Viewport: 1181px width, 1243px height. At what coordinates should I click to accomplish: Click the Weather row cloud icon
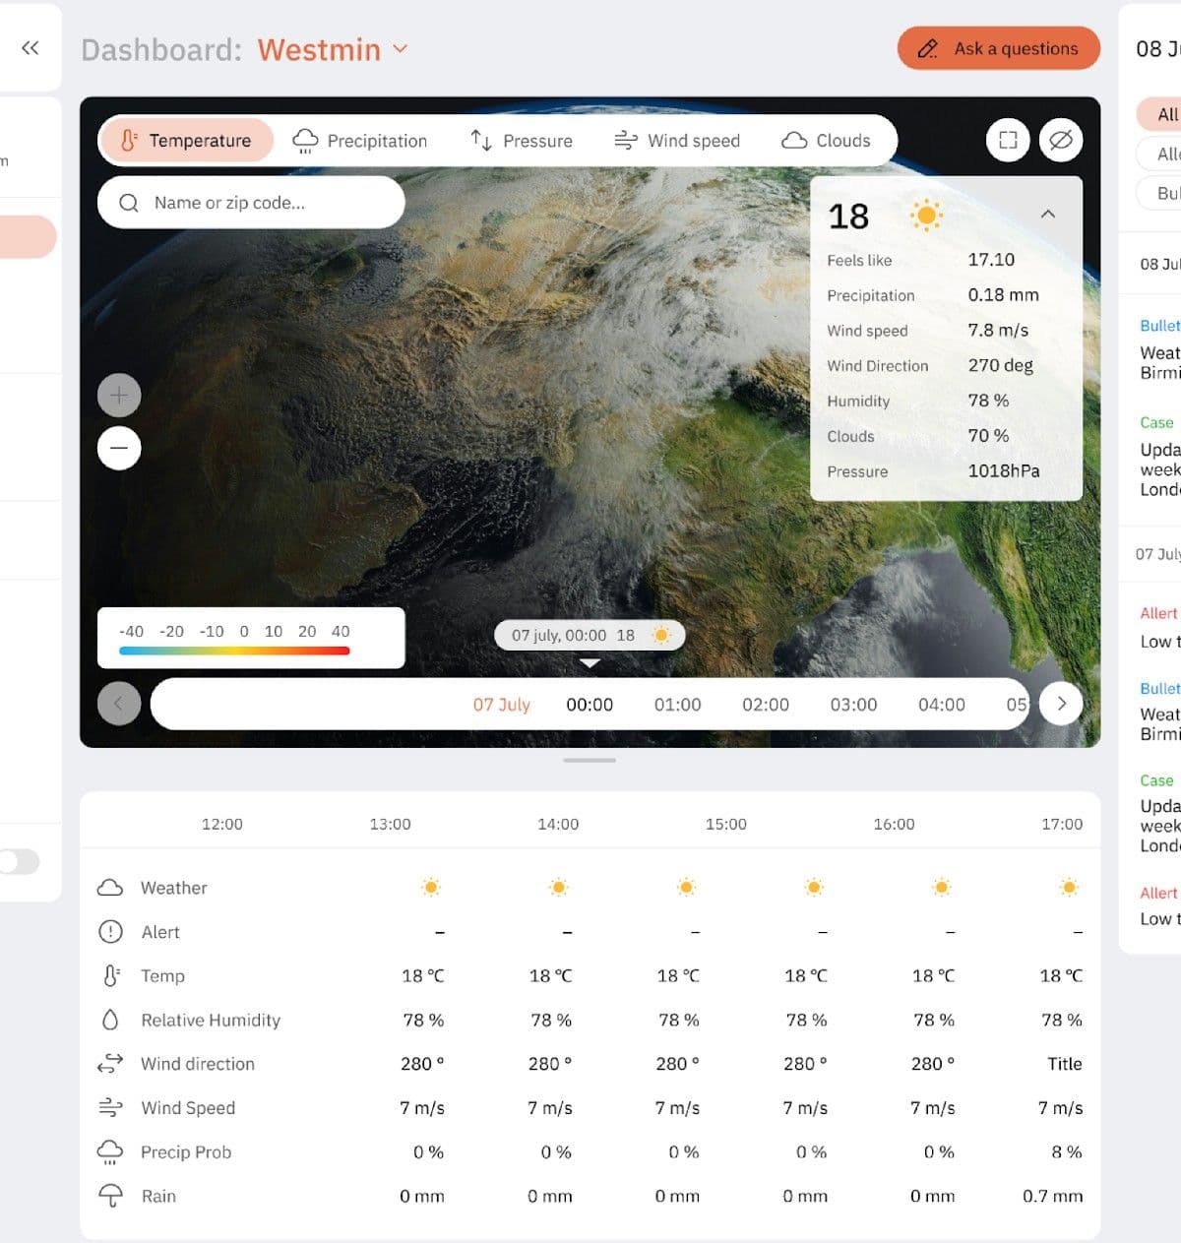click(x=110, y=888)
